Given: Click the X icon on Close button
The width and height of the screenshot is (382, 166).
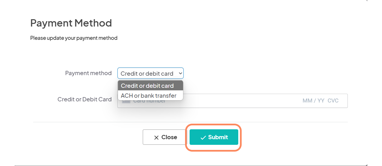Looking at the screenshot, I should [x=156, y=137].
